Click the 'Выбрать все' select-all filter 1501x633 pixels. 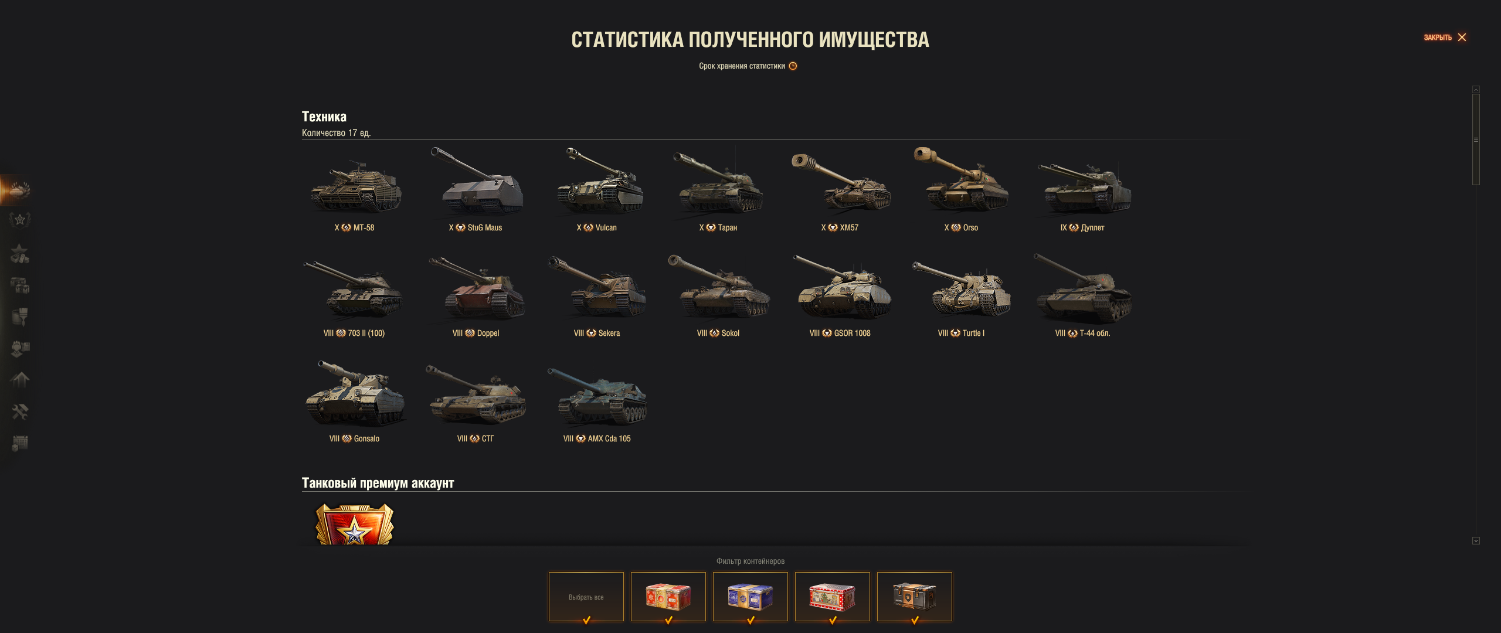(x=586, y=597)
